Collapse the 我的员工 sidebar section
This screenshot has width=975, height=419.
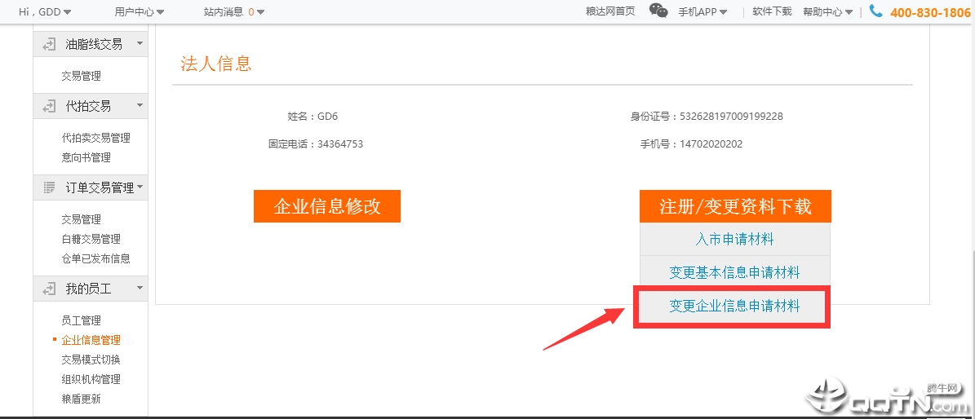point(140,289)
